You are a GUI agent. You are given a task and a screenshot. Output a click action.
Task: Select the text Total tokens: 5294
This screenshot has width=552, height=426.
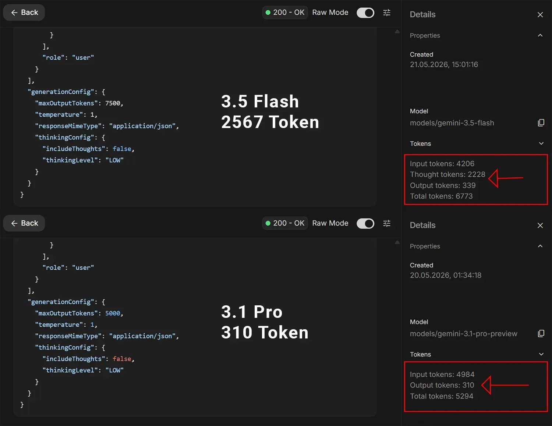point(442,396)
